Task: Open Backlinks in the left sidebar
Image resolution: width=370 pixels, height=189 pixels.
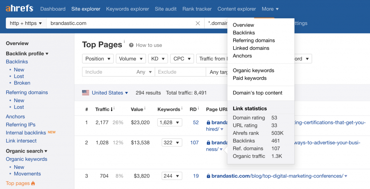Action: [x=17, y=62]
